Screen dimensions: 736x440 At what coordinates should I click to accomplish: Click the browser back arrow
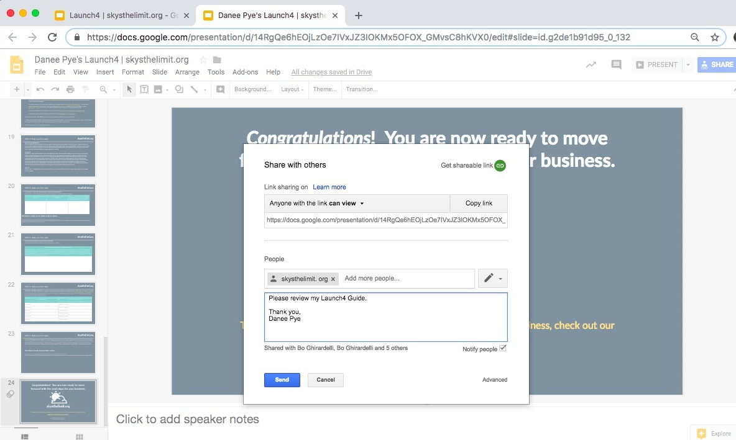12,37
